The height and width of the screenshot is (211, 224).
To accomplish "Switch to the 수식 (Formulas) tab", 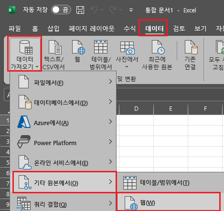I will tap(130, 29).
